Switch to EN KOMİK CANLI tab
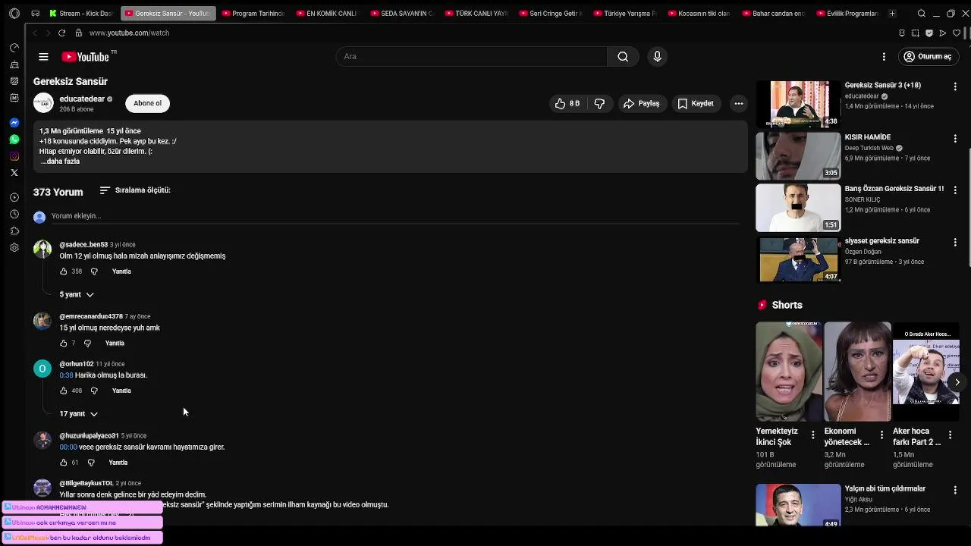Image resolution: width=971 pixels, height=546 pixels. [x=326, y=13]
